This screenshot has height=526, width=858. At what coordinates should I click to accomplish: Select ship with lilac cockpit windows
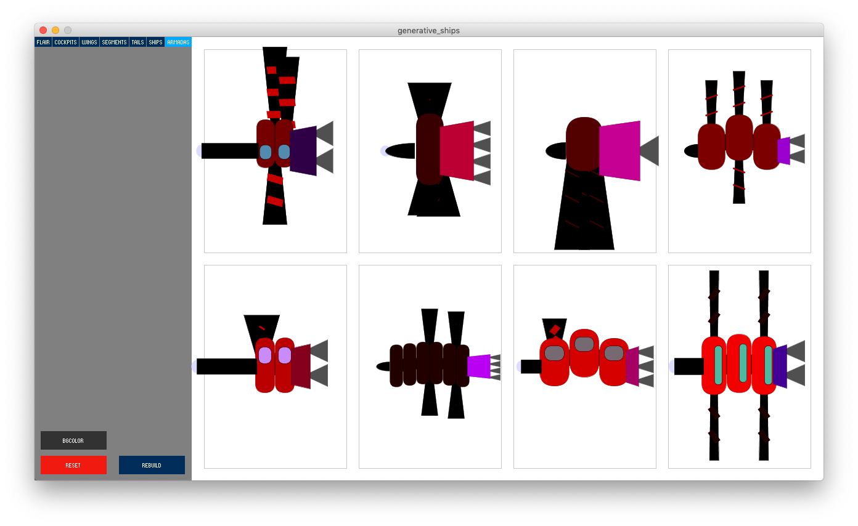276,366
